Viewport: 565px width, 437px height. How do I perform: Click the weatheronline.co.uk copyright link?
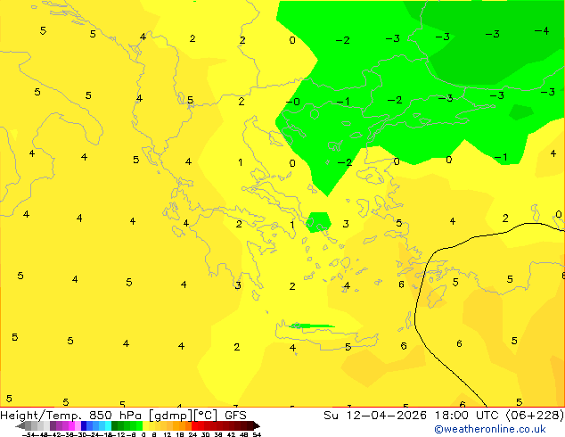(x=489, y=429)
